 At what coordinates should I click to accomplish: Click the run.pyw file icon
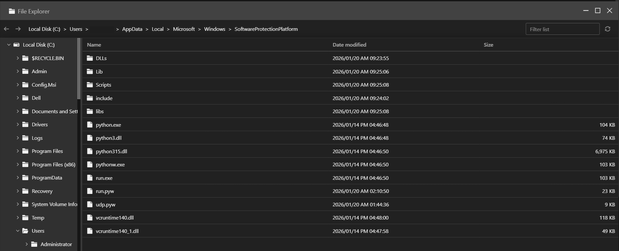[90, 191]
